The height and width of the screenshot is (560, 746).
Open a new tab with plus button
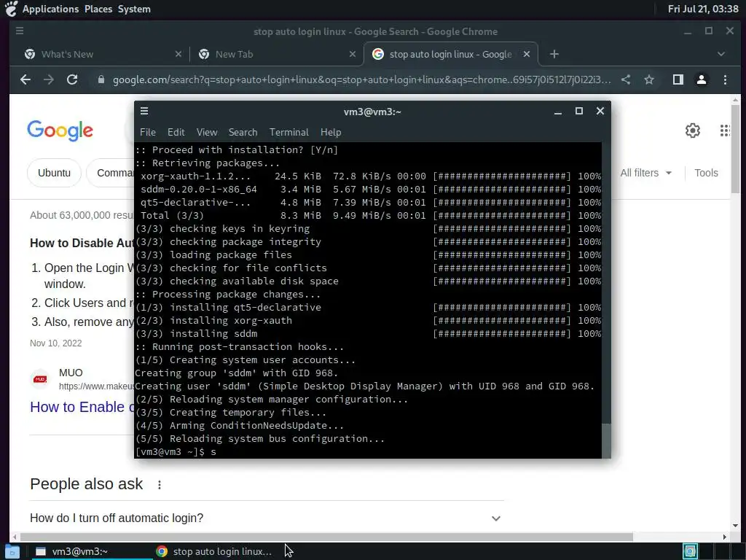(554, 54)
